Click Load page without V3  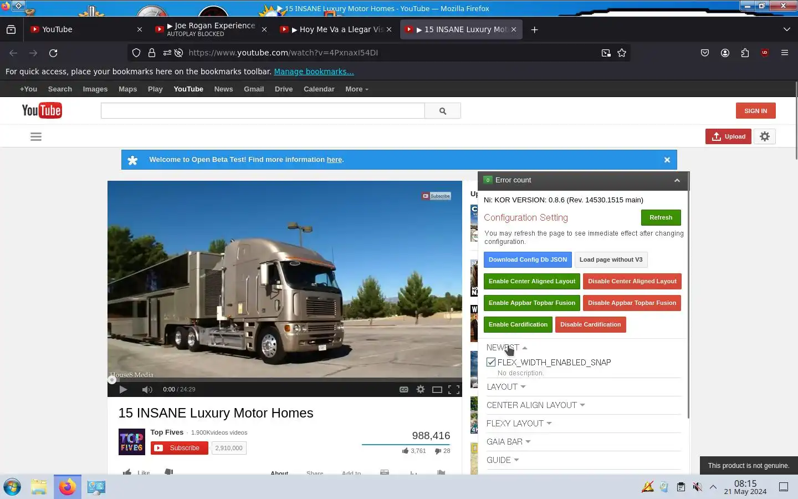tap(611, 259)
